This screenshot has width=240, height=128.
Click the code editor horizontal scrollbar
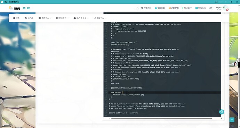coord(162,118)
